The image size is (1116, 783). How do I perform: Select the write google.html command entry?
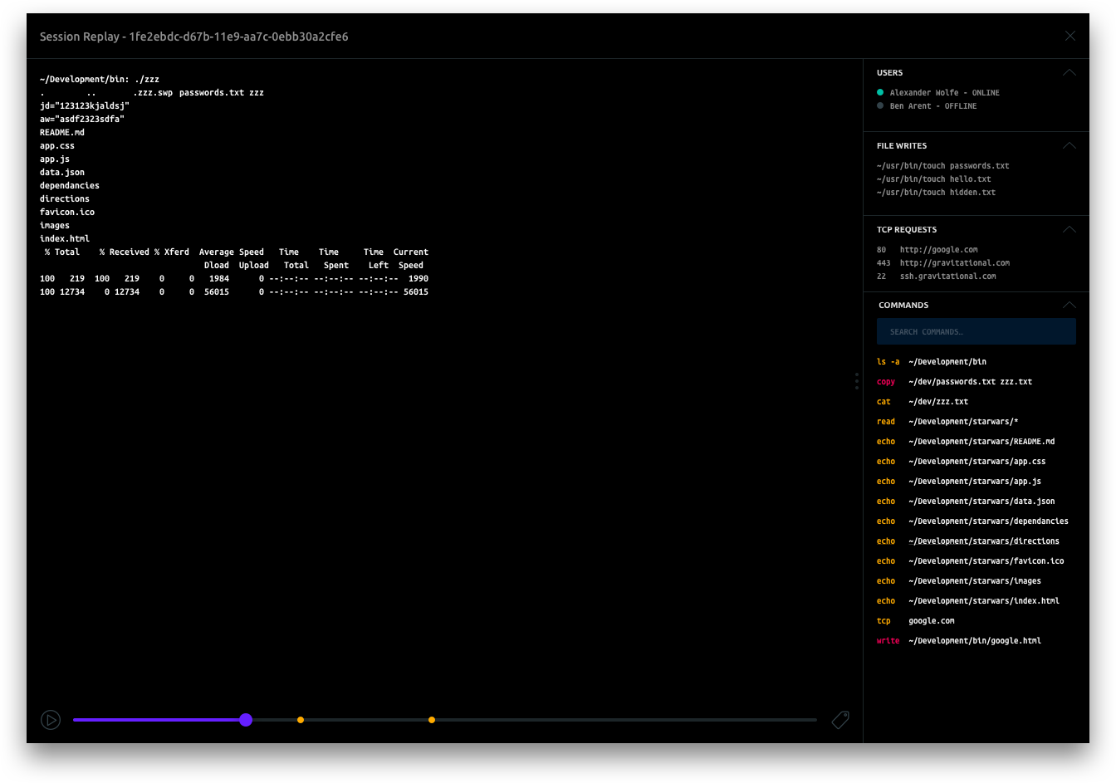click(958, 641)
